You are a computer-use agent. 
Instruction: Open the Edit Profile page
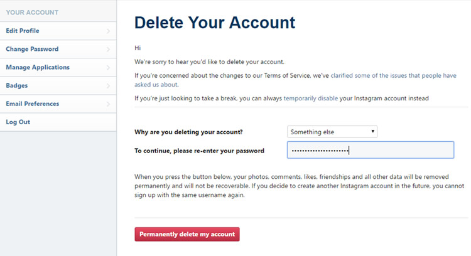[23, 31]
